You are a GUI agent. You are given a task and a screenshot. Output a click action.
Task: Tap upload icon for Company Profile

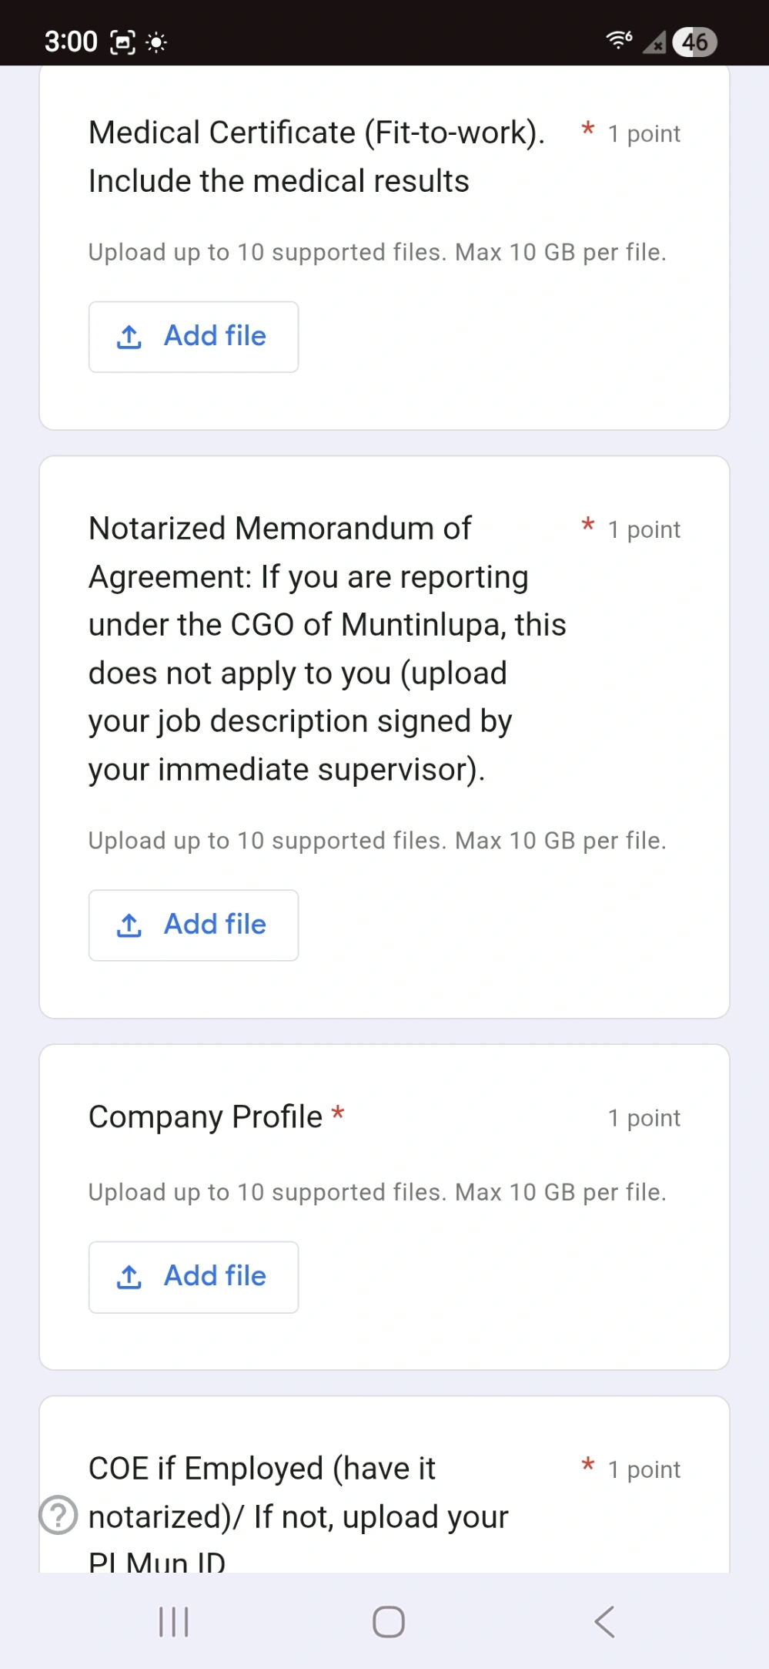coord(129,1277)
